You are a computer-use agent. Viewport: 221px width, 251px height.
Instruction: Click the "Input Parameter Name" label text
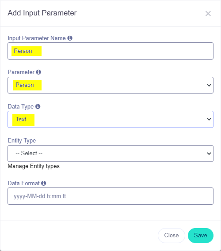point(37,38)
